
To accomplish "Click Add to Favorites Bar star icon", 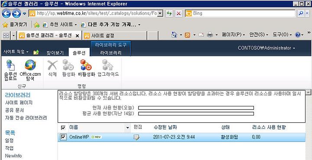I will tap(37, 25).
